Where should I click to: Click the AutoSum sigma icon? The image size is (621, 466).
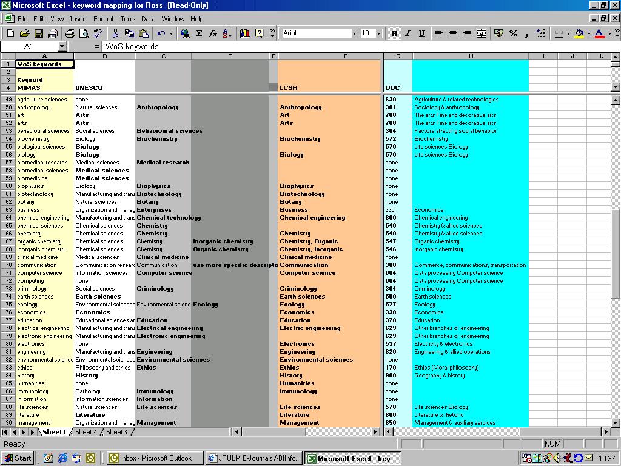click(x=199, y=33)
